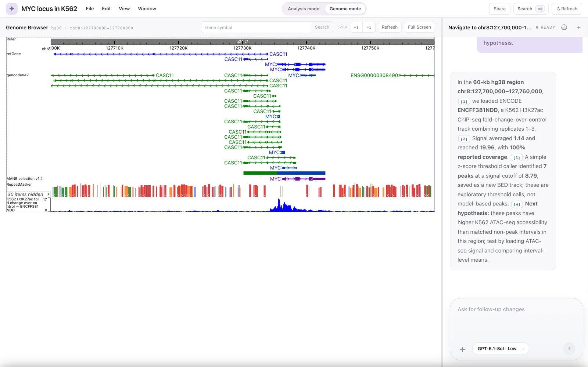
Task: Click the refGene CASC11 label
Action: pos(278,54)
